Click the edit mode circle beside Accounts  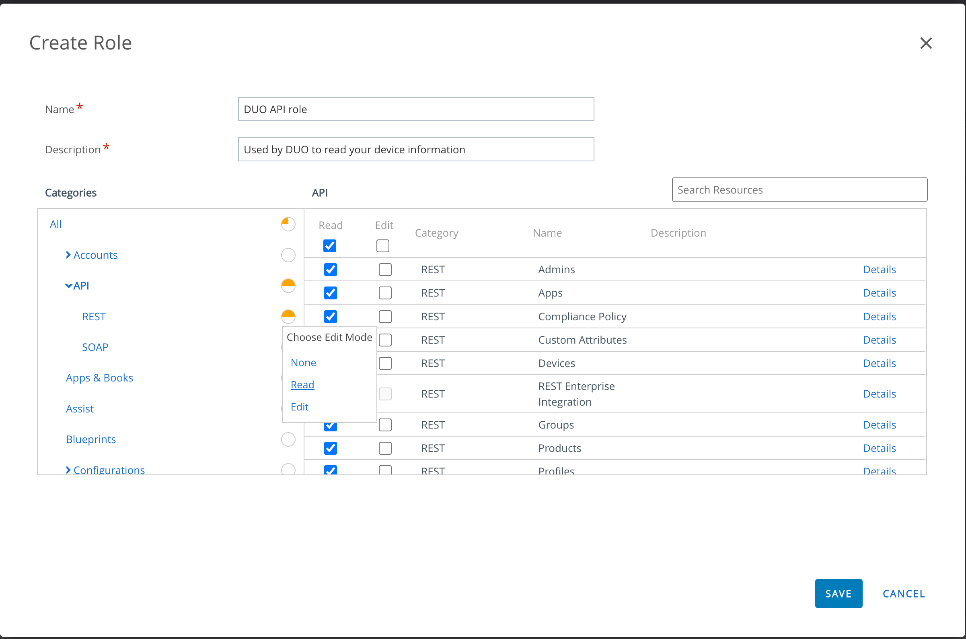[288, 255]
